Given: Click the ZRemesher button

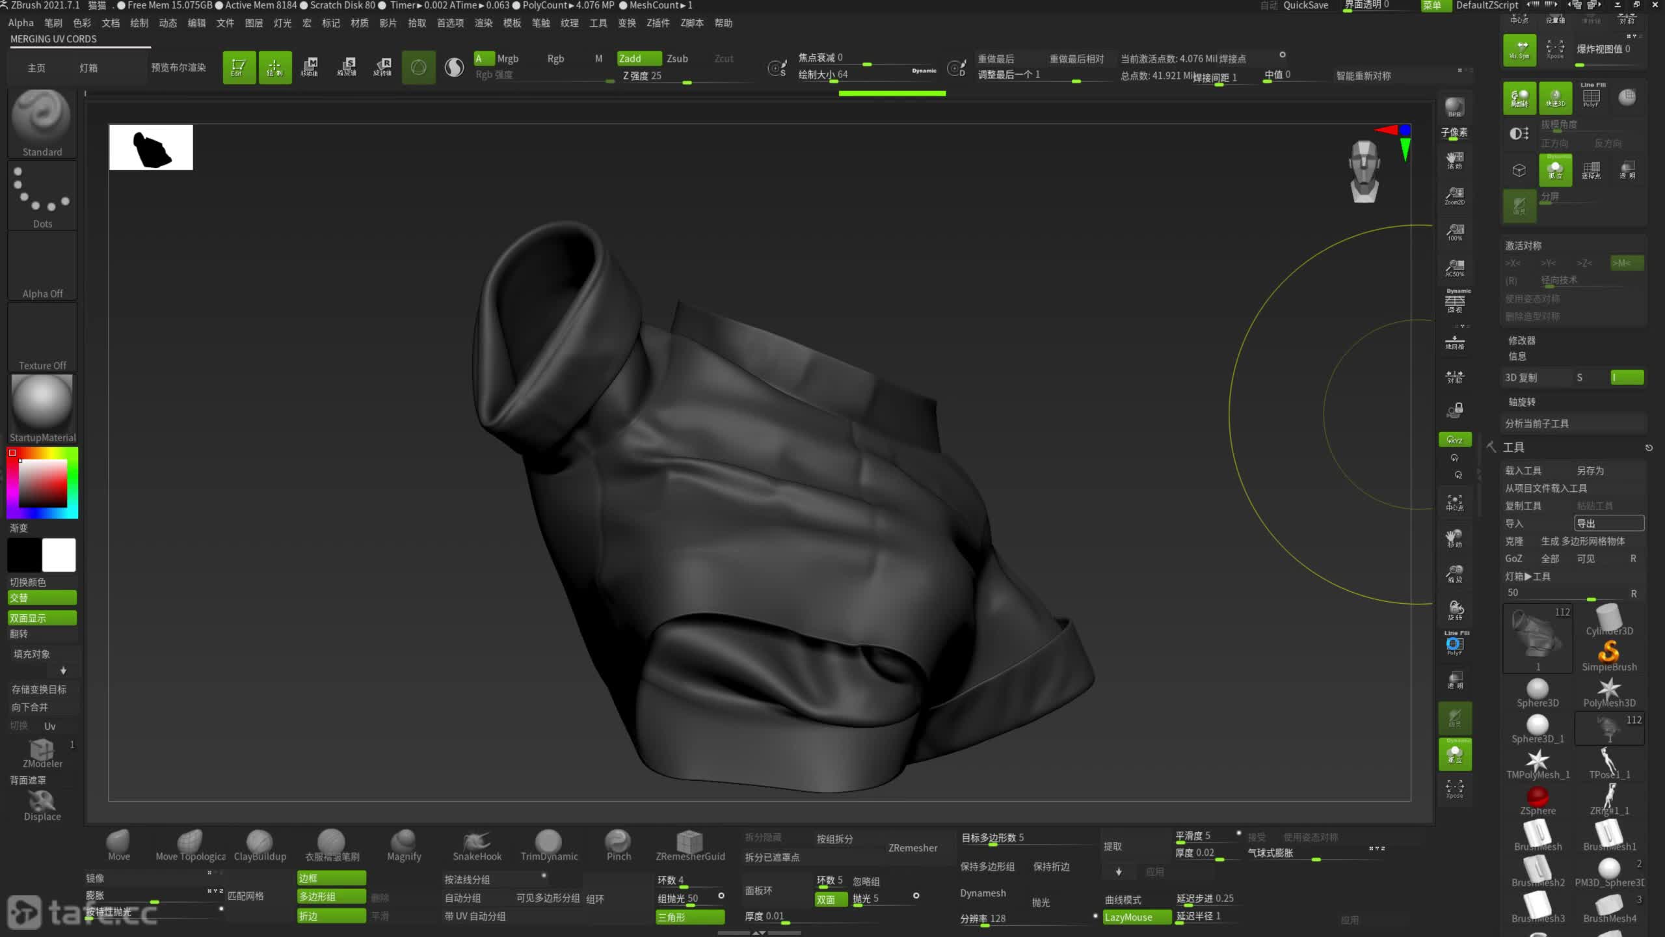Looking at the screenshot, I should pyautogui.click(x=912, y=847).
